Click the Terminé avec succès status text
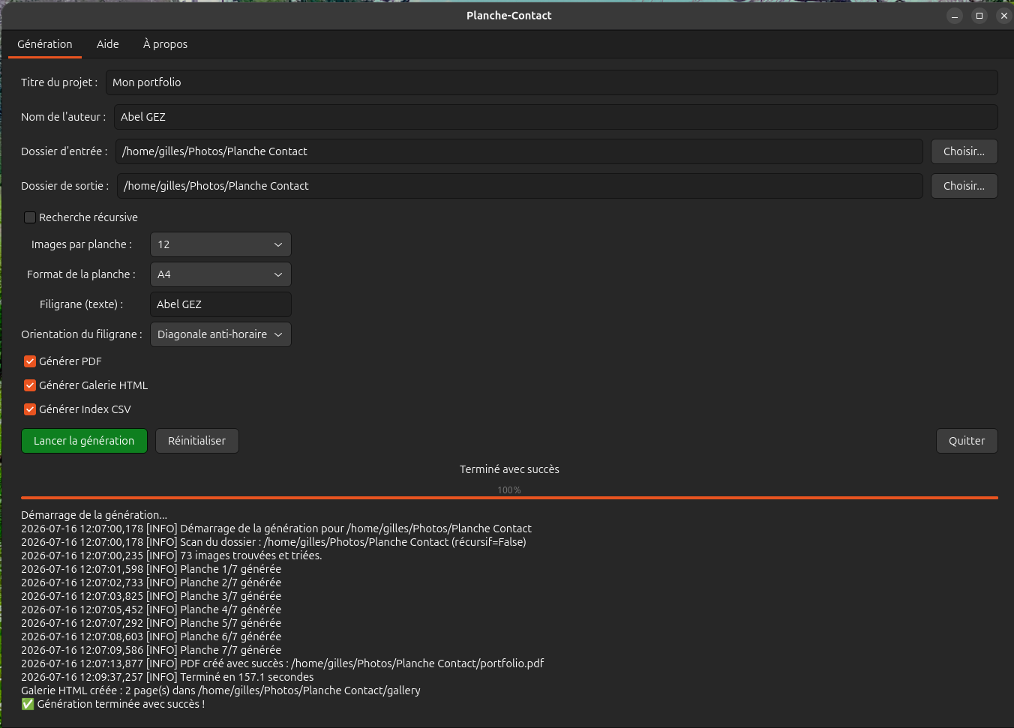 point(509,469)
